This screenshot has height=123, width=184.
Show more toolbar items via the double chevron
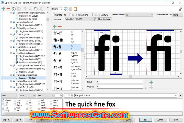pyautogui.click(x=48, y=7)
